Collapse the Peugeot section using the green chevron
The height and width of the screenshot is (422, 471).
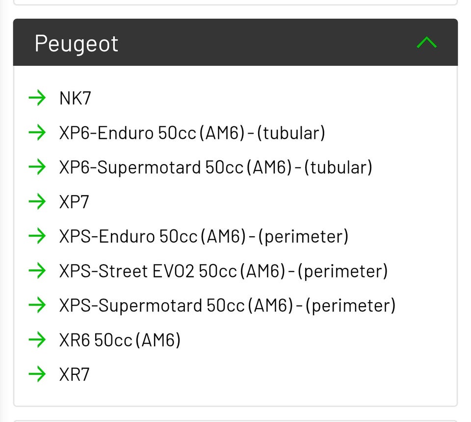click(x=426, y=43)
